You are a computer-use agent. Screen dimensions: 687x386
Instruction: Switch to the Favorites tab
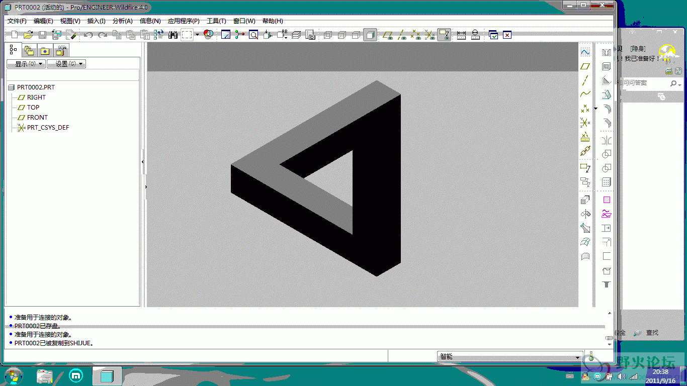tap(45, 50)
